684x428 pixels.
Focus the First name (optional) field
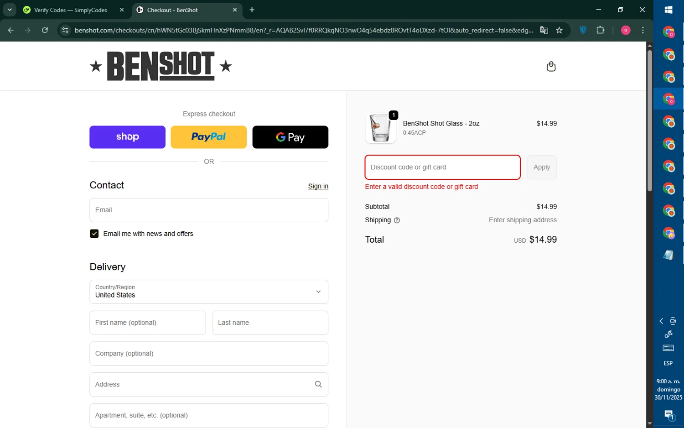click(x=147, y=323)
